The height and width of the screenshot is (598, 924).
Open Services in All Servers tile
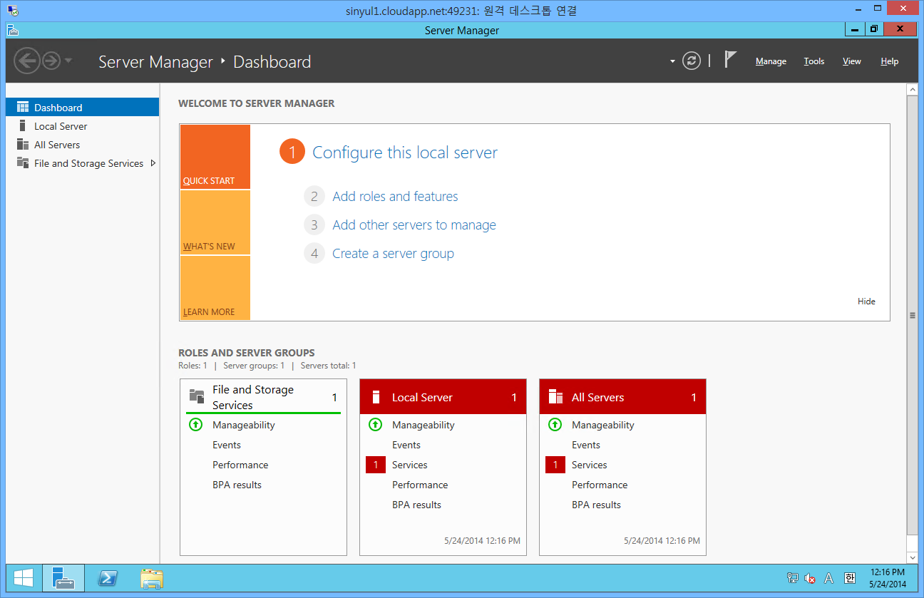590,465
